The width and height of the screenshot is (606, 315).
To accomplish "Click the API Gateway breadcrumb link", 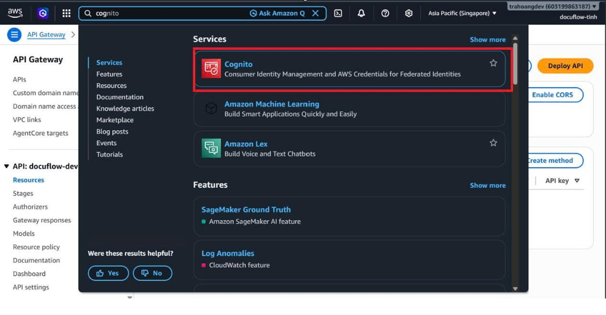I will click(x=46, y=34).
